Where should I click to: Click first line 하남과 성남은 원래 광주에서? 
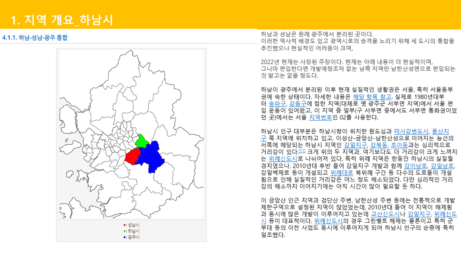pos(317,34)
